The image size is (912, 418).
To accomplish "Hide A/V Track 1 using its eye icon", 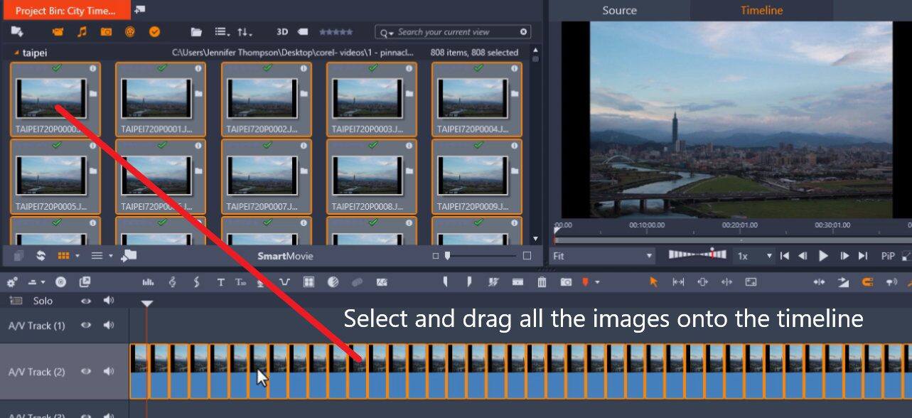I will pyautogui.click(x=85, y=326).
